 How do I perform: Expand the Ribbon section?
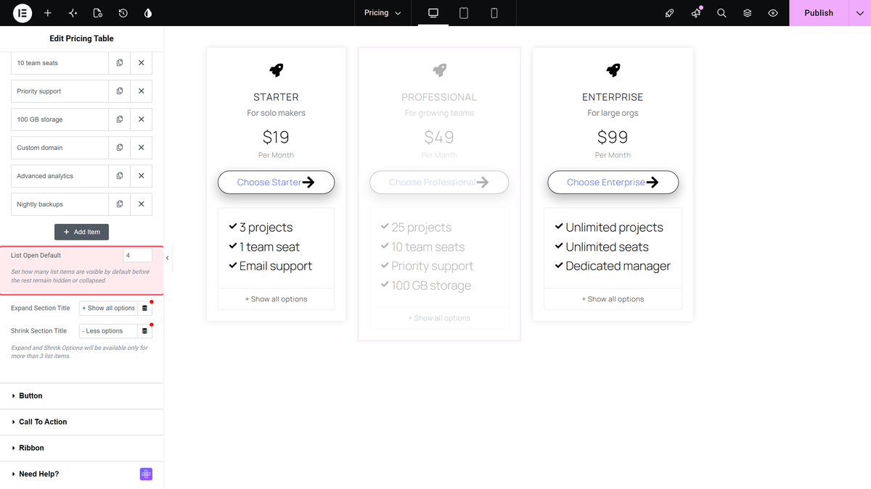pos(82,448)
